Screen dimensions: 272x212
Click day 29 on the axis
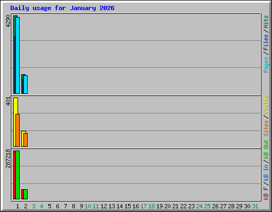click(x=239, y=206)
